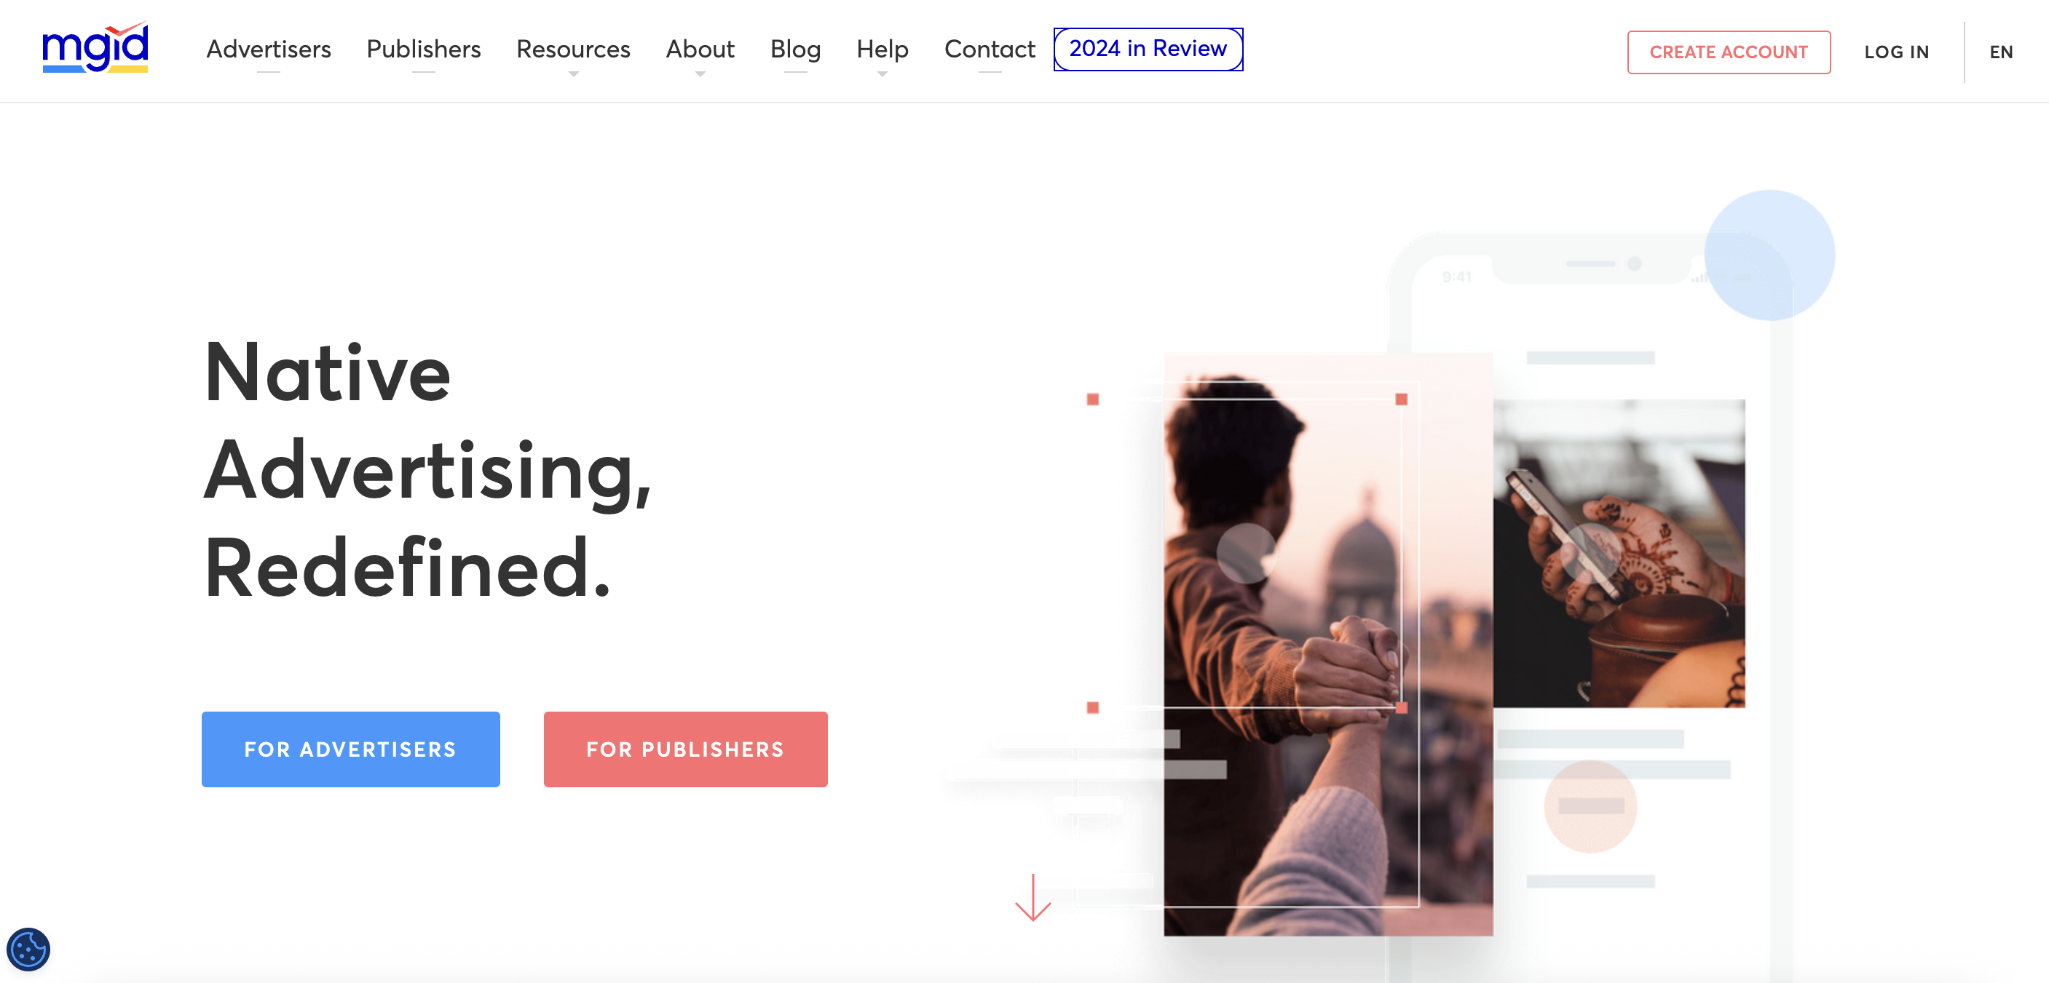Click the FOR PUBLISHERS button
This screenshot has height=983, width=2049.
pos(686,749)
